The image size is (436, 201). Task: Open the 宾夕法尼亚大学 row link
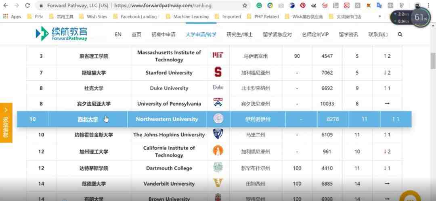pos(94,104)
